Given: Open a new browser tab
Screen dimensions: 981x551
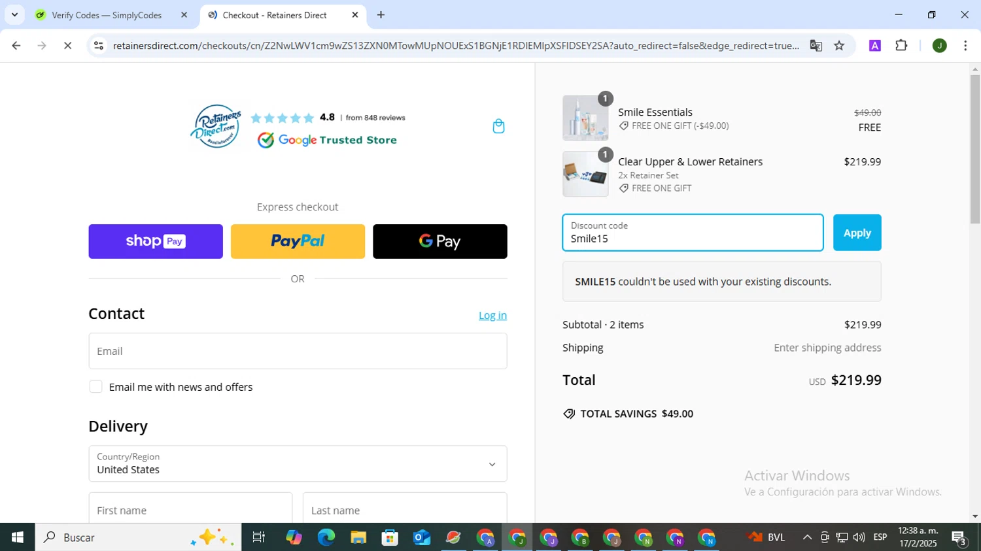Looking at the screenshot, I should (x=381, y=15).
